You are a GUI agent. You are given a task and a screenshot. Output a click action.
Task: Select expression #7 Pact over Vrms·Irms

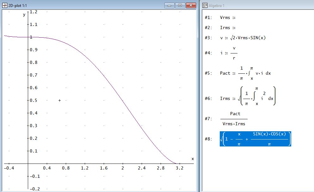(234, 119)
